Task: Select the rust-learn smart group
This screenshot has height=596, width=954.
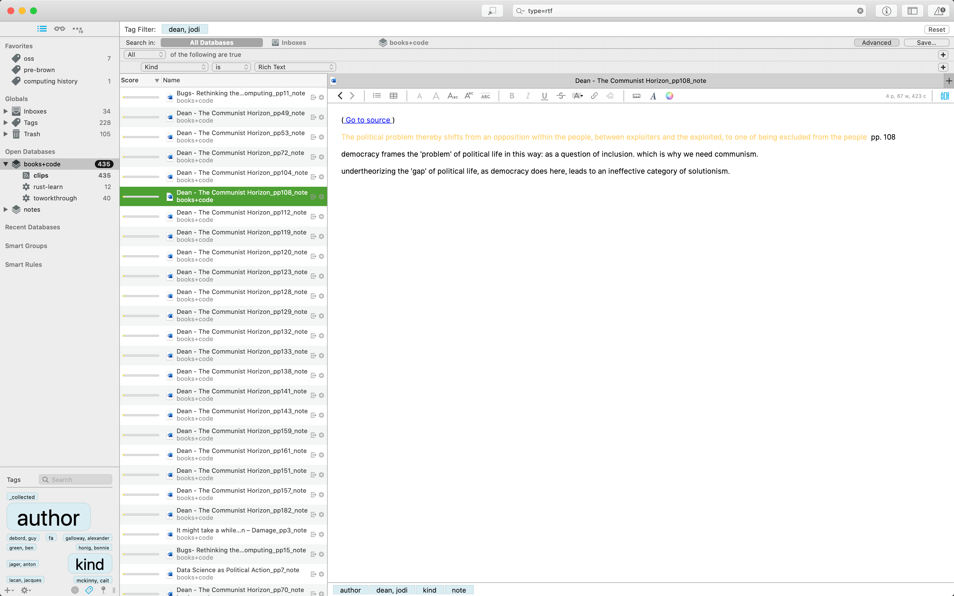Action: click(x=48, y=187)
